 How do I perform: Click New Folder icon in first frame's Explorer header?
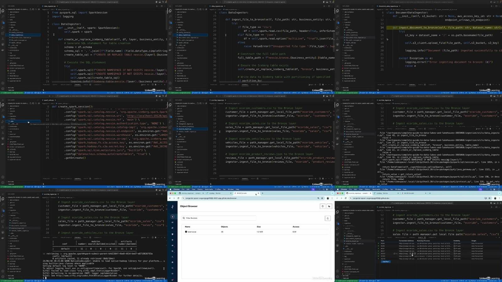tap(33, 9)
